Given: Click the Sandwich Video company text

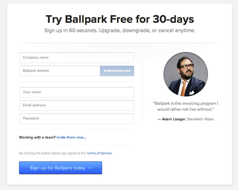Looking at the screenshot, I should click(200, 119).
